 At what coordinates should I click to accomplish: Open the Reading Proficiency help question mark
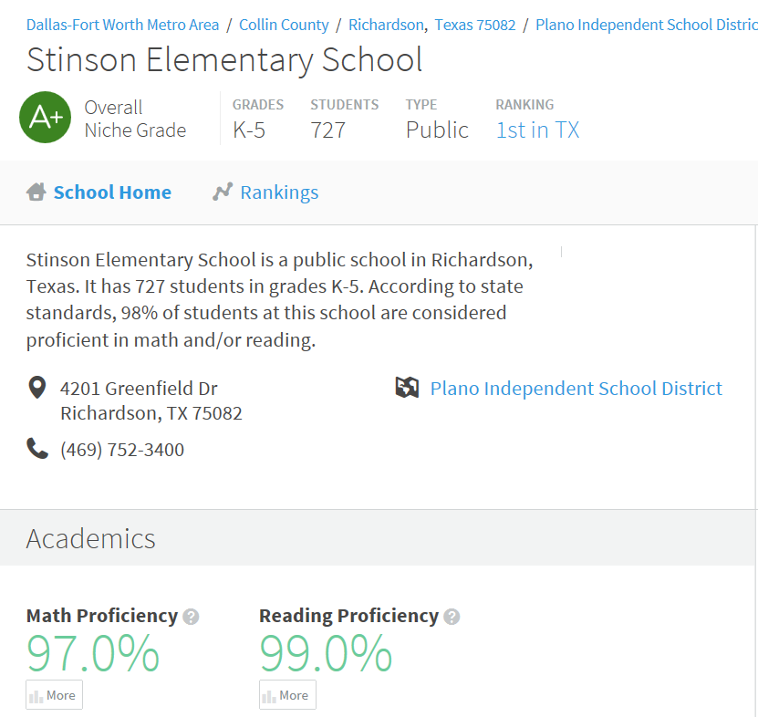tap(451, 617)
